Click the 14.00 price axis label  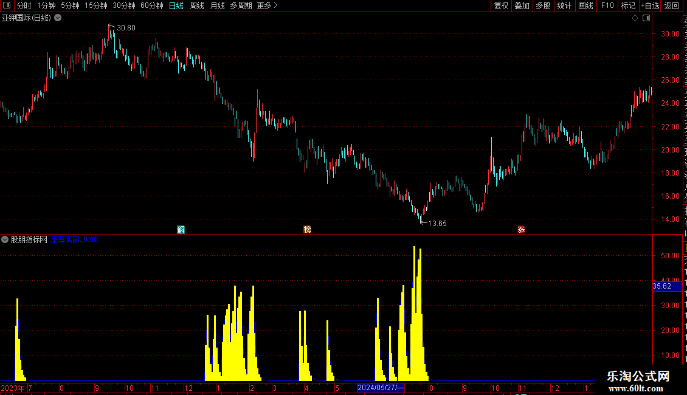pos(670,219)
